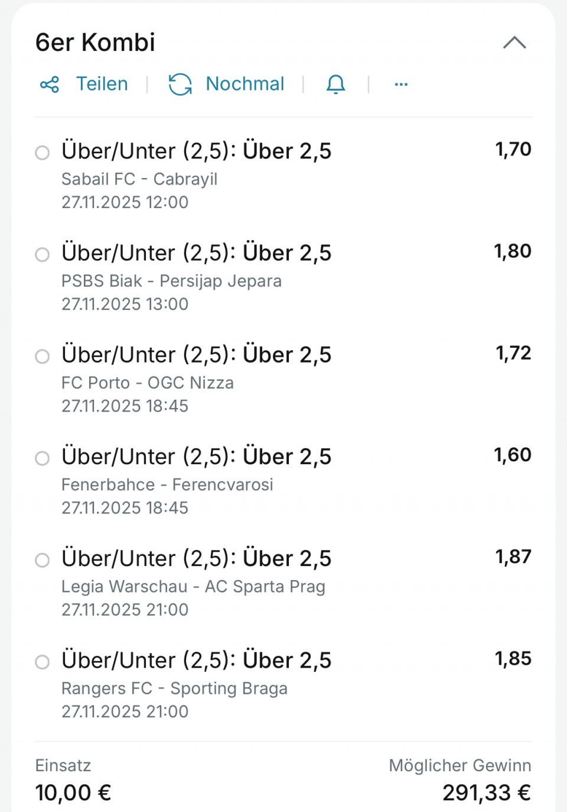Select status circle for FC Porto - OGC Nizza
This screenshot has height=812, width=567.
(43, 356)
